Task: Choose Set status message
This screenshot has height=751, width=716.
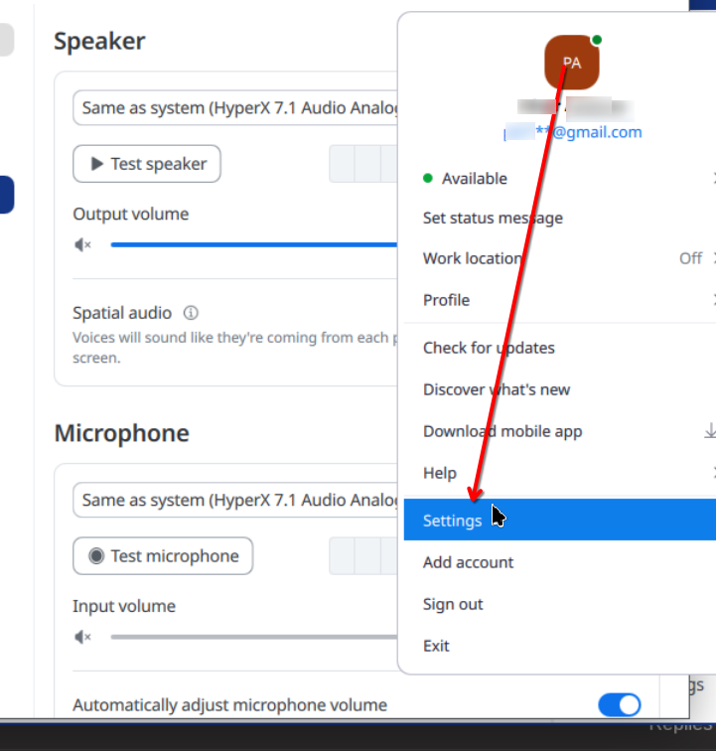Action: [493, 218]
